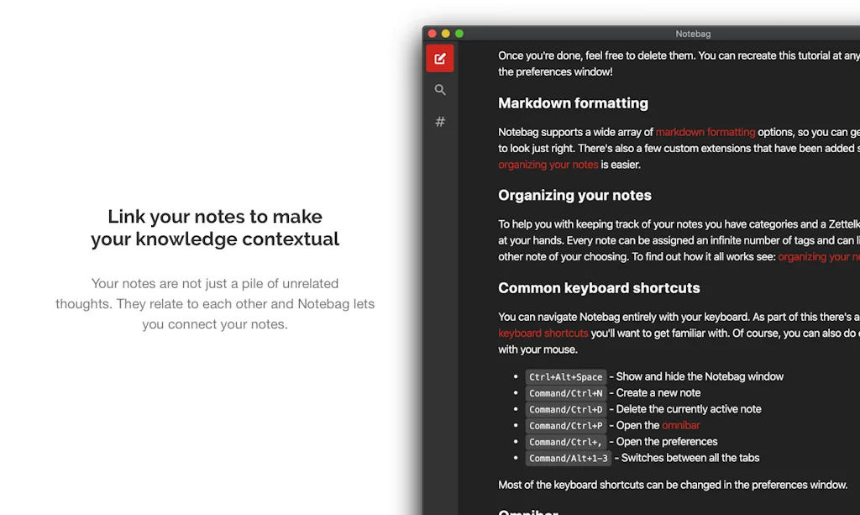Click the green zoom traffic light button
Viewport: 860px width, 515px height.
[459, 33]
